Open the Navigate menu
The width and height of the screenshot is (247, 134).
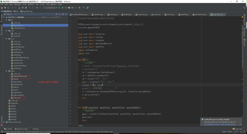coord(17,4)
